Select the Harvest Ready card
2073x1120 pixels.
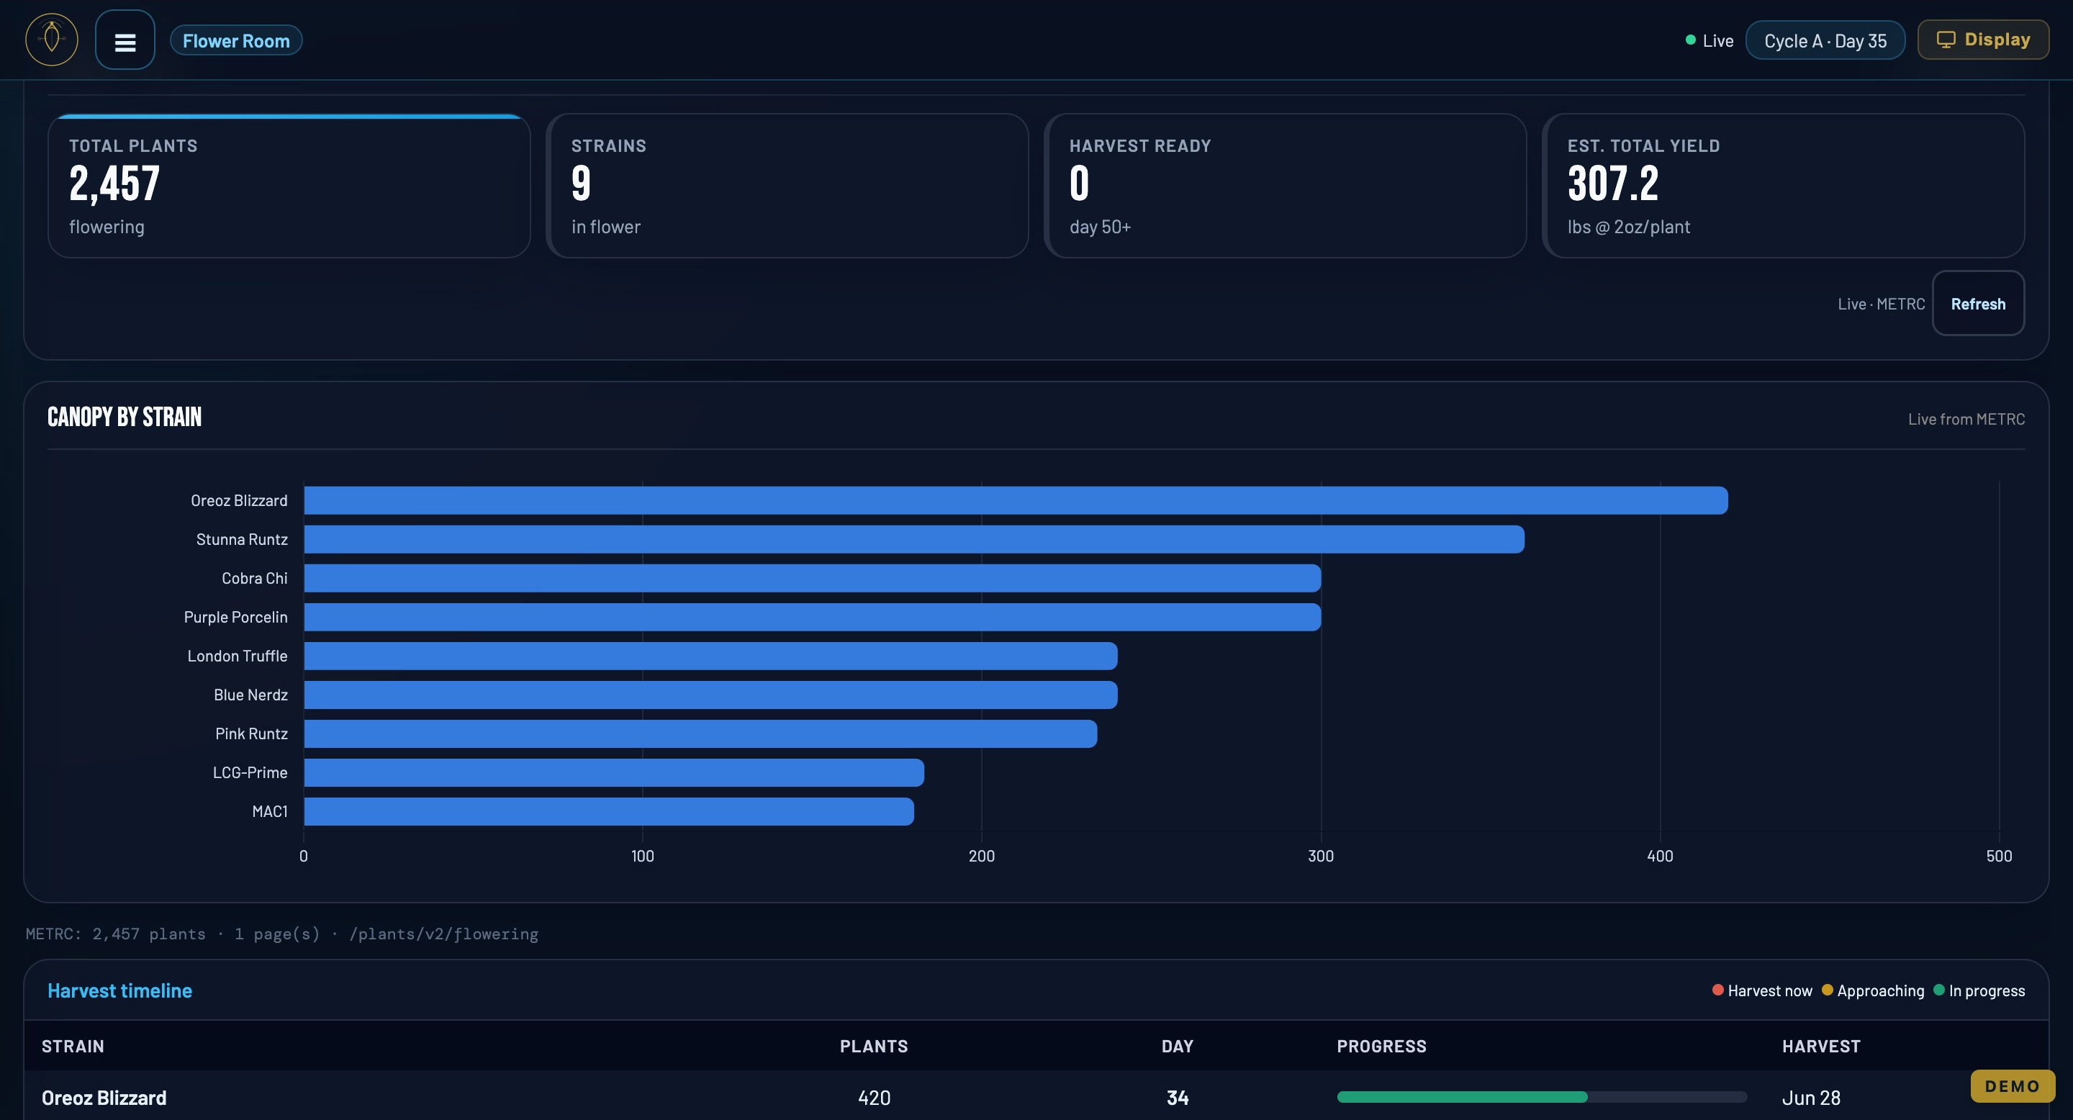coord(1285,186)
